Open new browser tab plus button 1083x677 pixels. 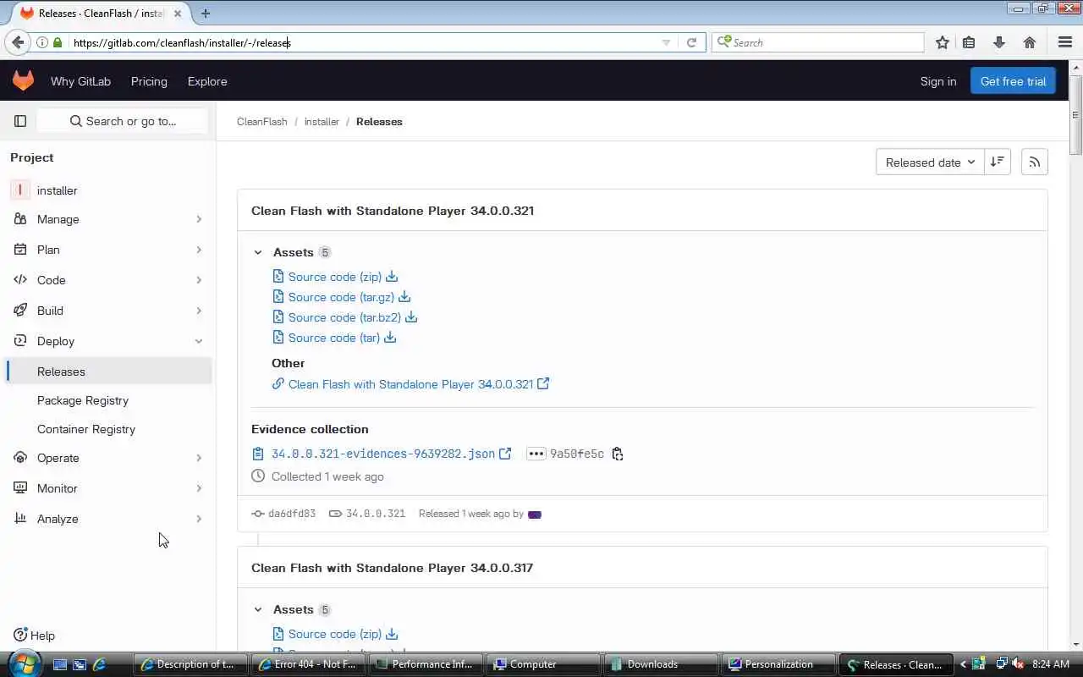coord(206,13)
